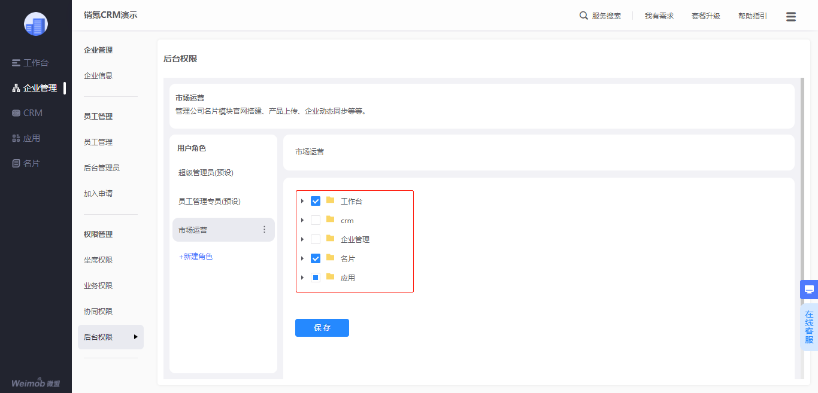This screenshot has height=393, width=818.
Task: Click the 应用 sidebar icon
Action: coord(16,138)
